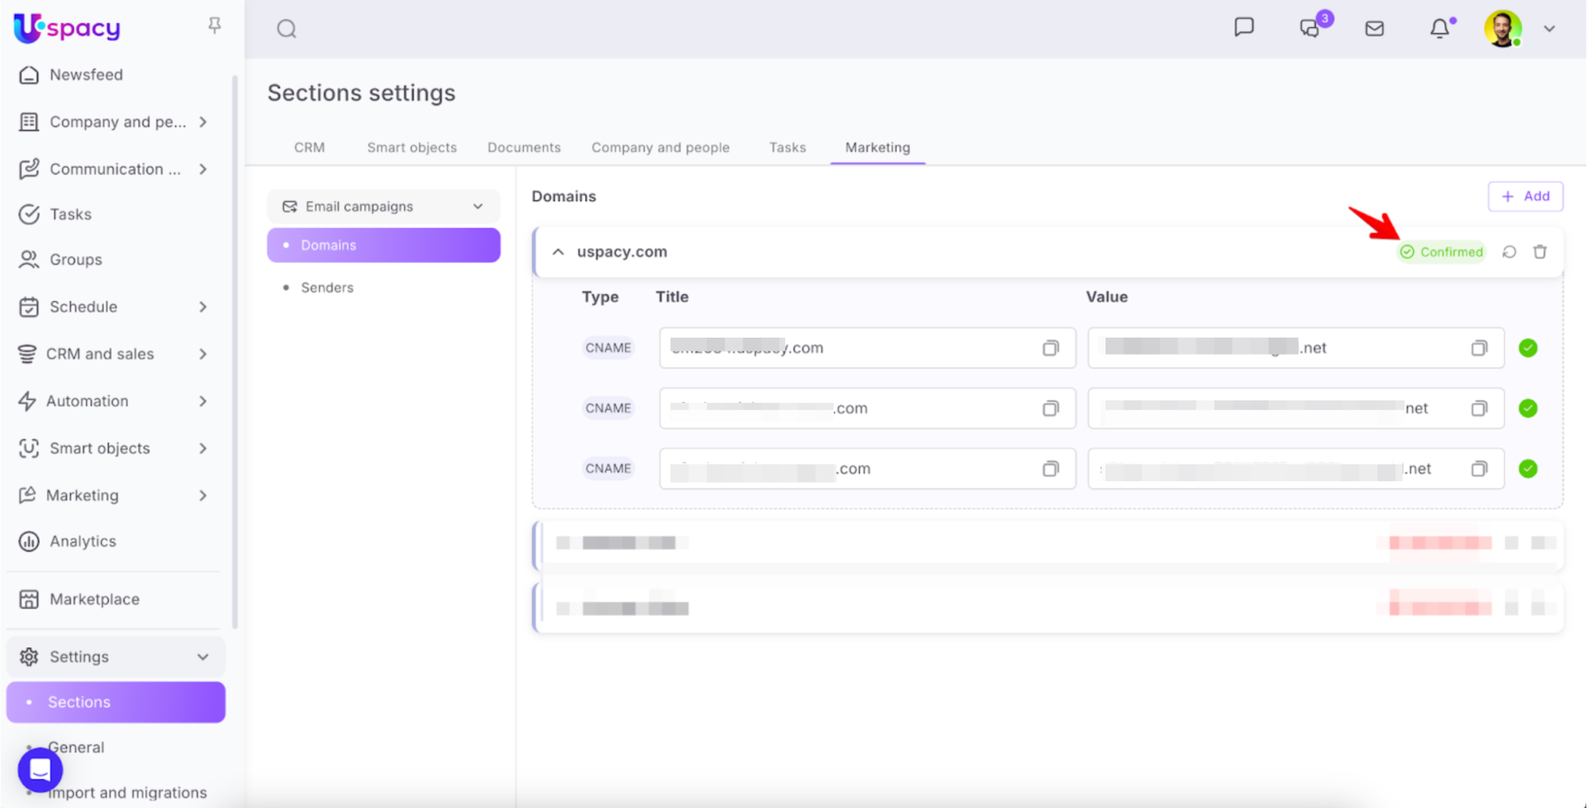Collapse the Settings sidebar section
The height and width of the screenshot is (808, 1591).
point(203,657)
